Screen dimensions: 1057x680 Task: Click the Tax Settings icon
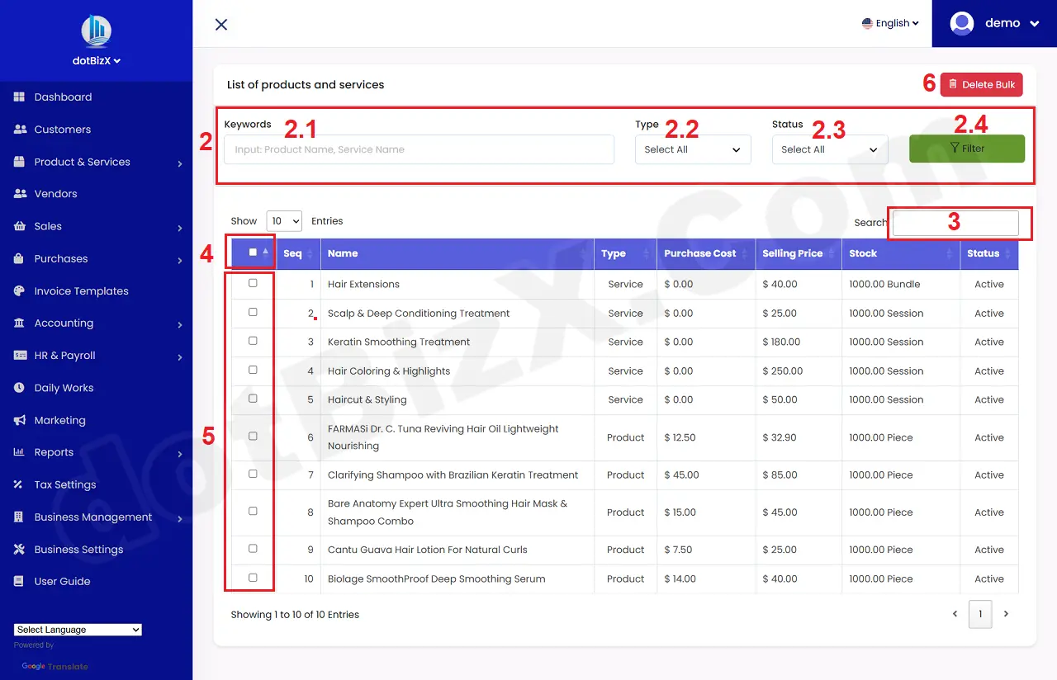point(17,484)
